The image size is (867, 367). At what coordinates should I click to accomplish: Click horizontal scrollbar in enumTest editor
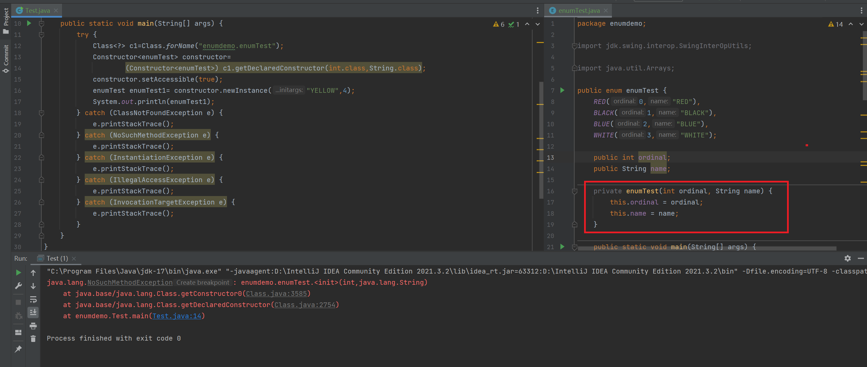[x=706, y=249]
